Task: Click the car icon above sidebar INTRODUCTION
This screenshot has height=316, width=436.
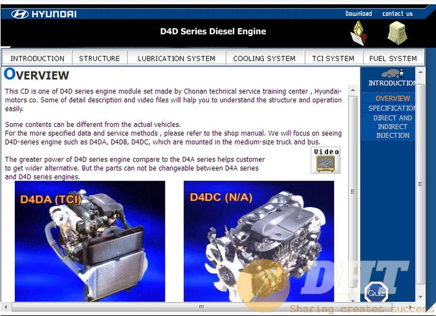Action: pyautogui.click(x=392, y=73)
